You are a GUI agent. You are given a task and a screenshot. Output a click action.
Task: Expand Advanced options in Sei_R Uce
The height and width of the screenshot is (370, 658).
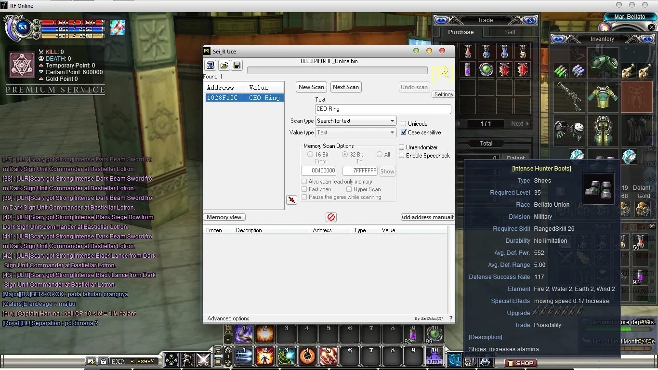[x=228, y=318]
